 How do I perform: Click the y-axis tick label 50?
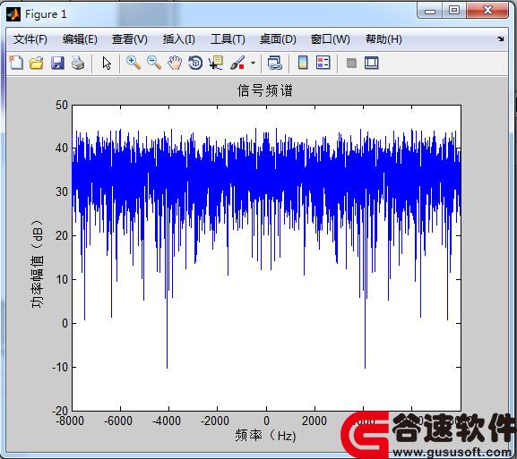tap(62, 105)
